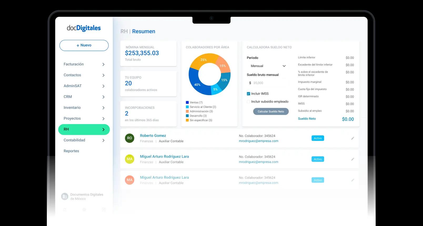Image resolution: width=423 pixels, height=226 pixels.
Task: Click the Calcular Sueldo Neto button
Action: coord(271,111)
